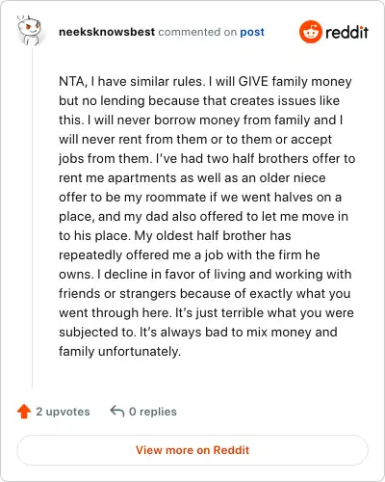Click the reddit wordmark text
This screenshot has height=482, width=385.
point(346,32)
